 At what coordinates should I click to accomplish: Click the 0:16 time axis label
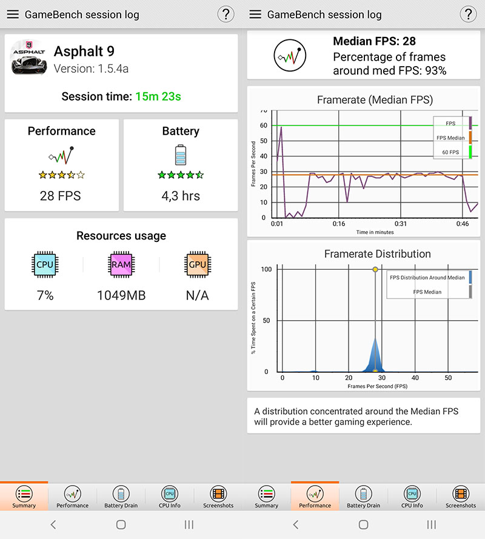click(x=338, y=224)
